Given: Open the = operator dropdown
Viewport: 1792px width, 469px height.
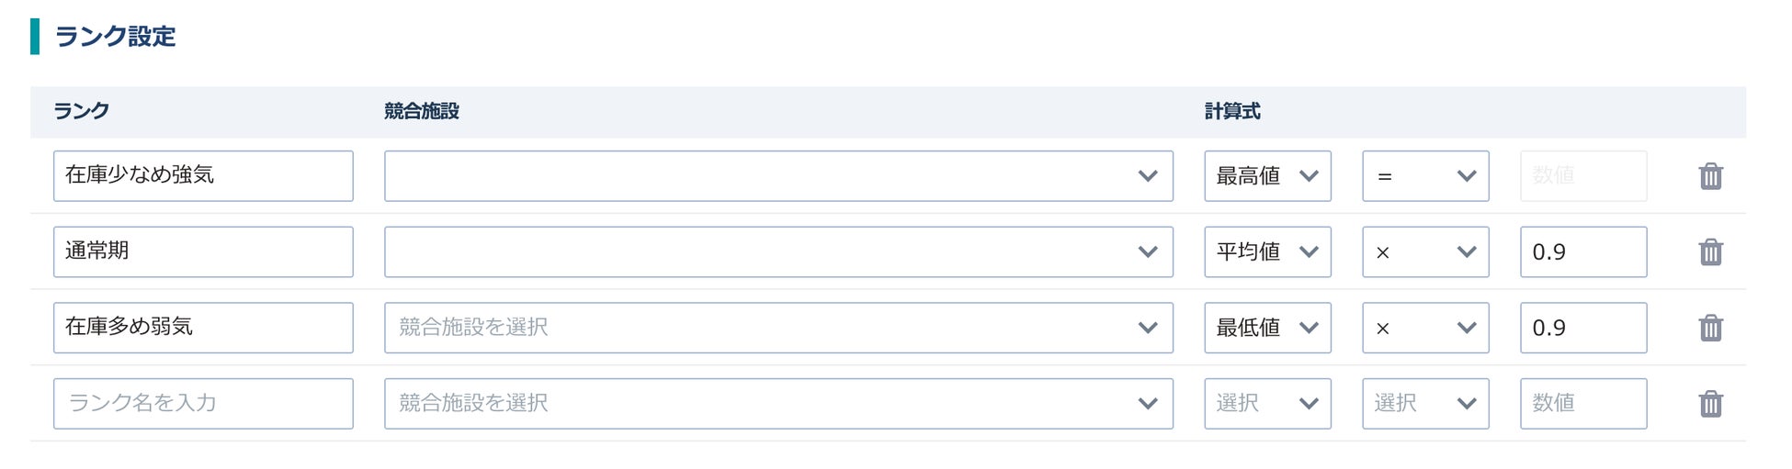Looking at the screenshot, I should (x=1424, y=176).
